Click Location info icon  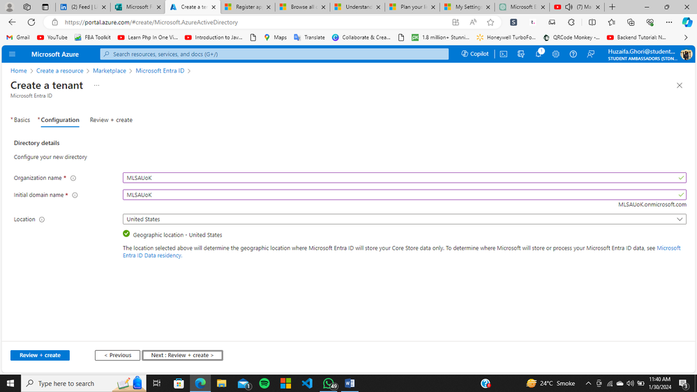tap(42, 220)
